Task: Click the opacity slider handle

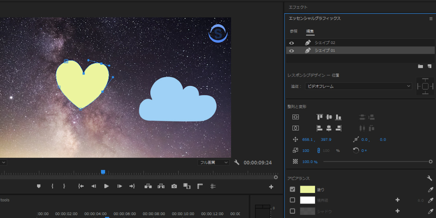Action: coord(431,162)
